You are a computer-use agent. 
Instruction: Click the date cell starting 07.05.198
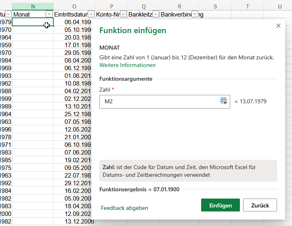[x=73, y=121]
